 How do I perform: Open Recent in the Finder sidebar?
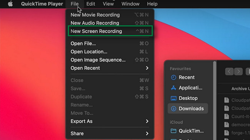(x=188, y=77)
